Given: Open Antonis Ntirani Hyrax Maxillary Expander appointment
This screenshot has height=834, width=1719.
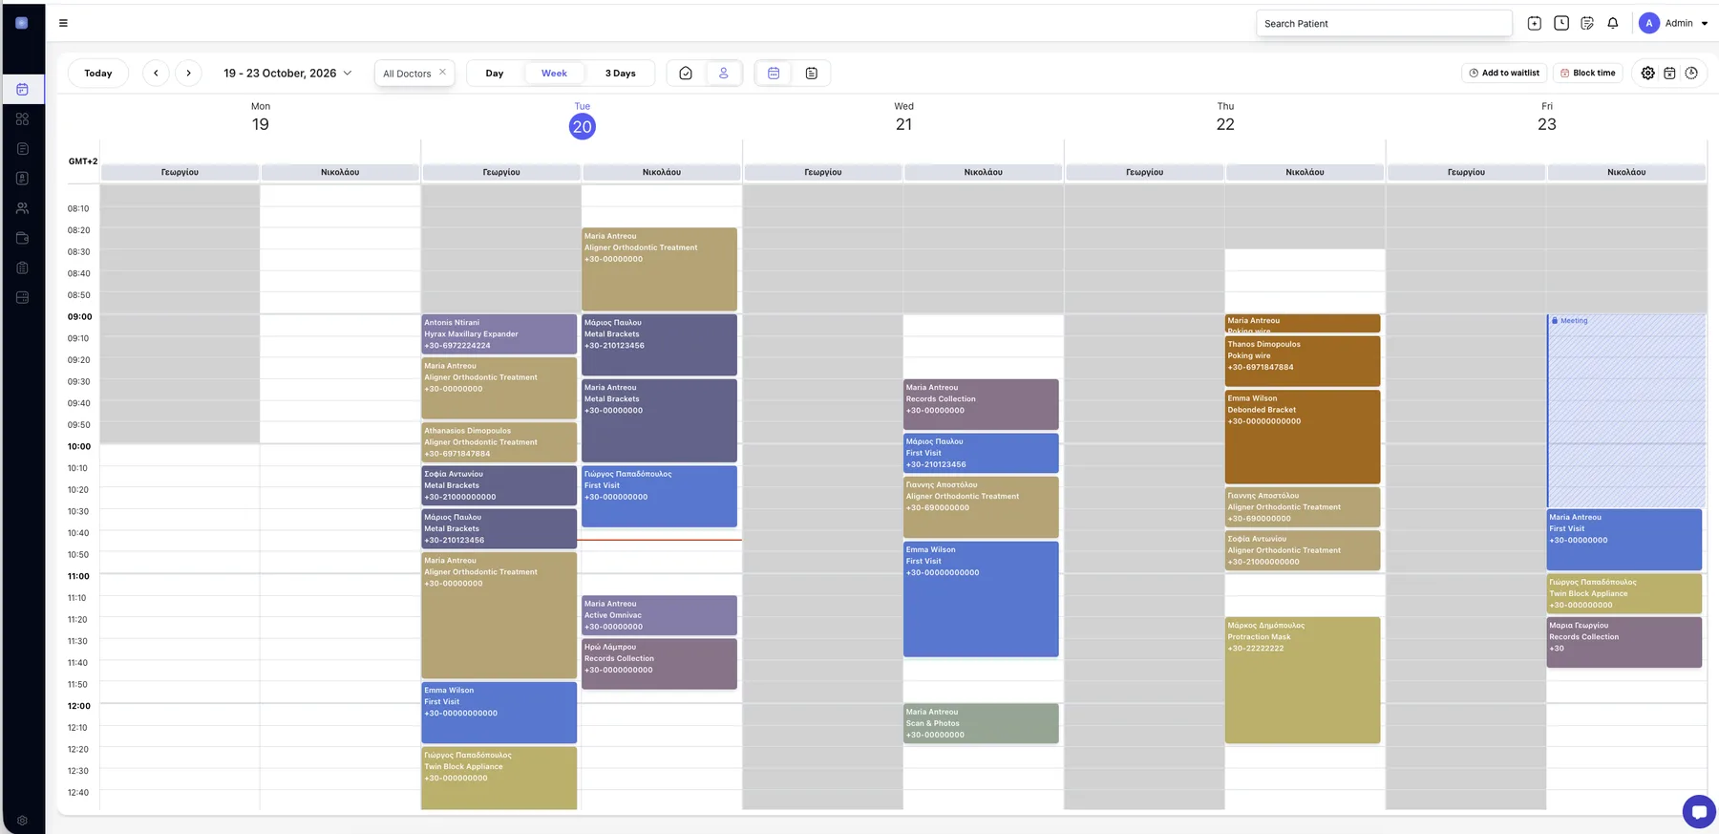Looking at the screenshot, I should tap(499, 334).
